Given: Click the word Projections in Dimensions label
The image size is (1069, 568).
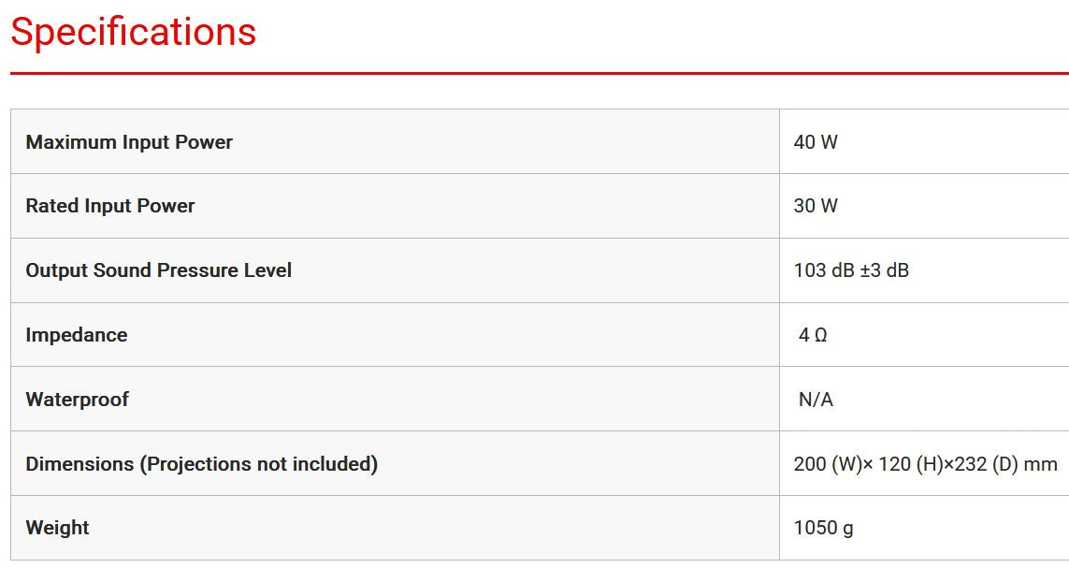Looking at the screenshot, I should click(200, 464).
